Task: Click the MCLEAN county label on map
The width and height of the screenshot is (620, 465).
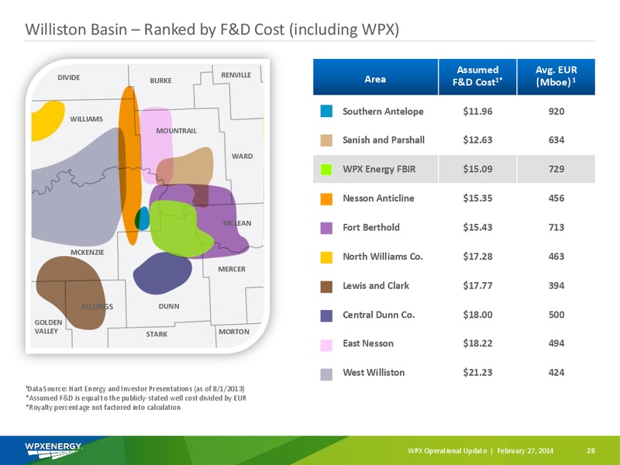Action: click(x=237, y=223)
